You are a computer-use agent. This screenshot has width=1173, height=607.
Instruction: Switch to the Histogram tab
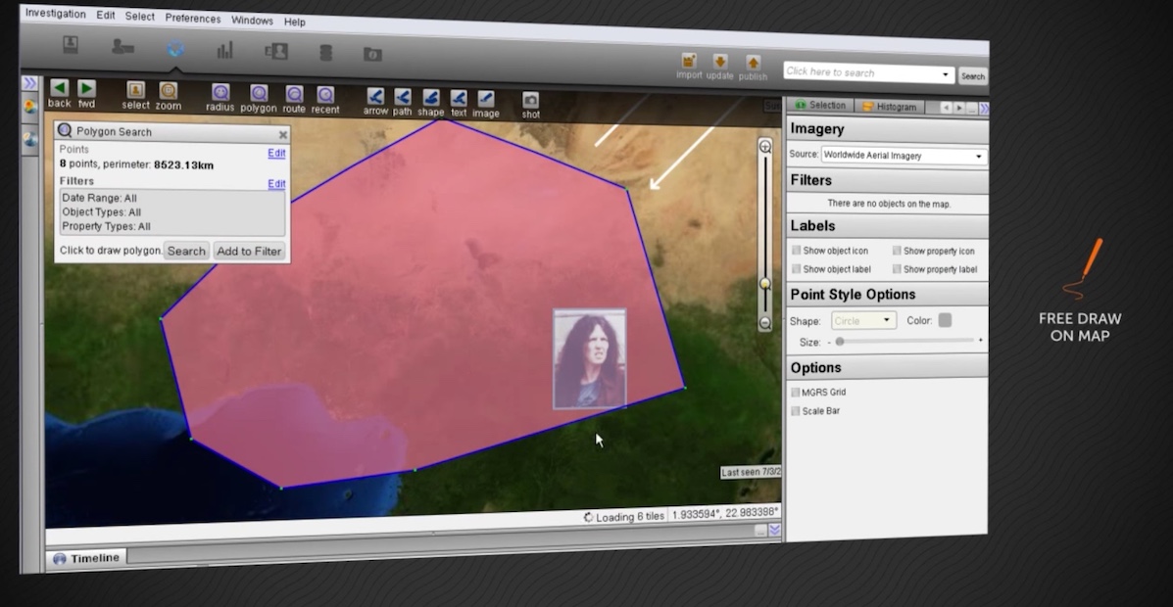pyautogui.click(x=890, y=106)
